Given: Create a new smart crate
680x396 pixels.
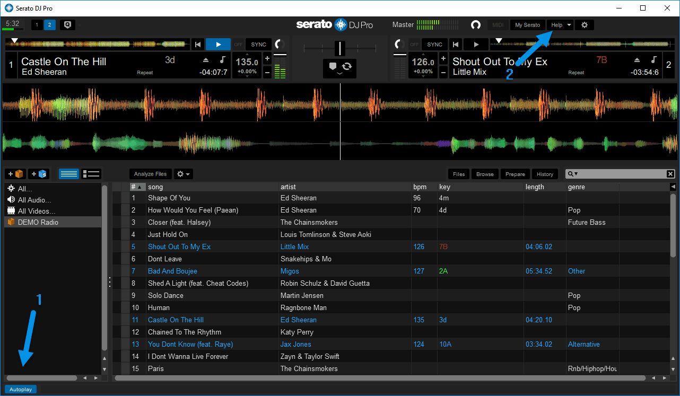Looking at the screenshot, I should tap(39, 174).
